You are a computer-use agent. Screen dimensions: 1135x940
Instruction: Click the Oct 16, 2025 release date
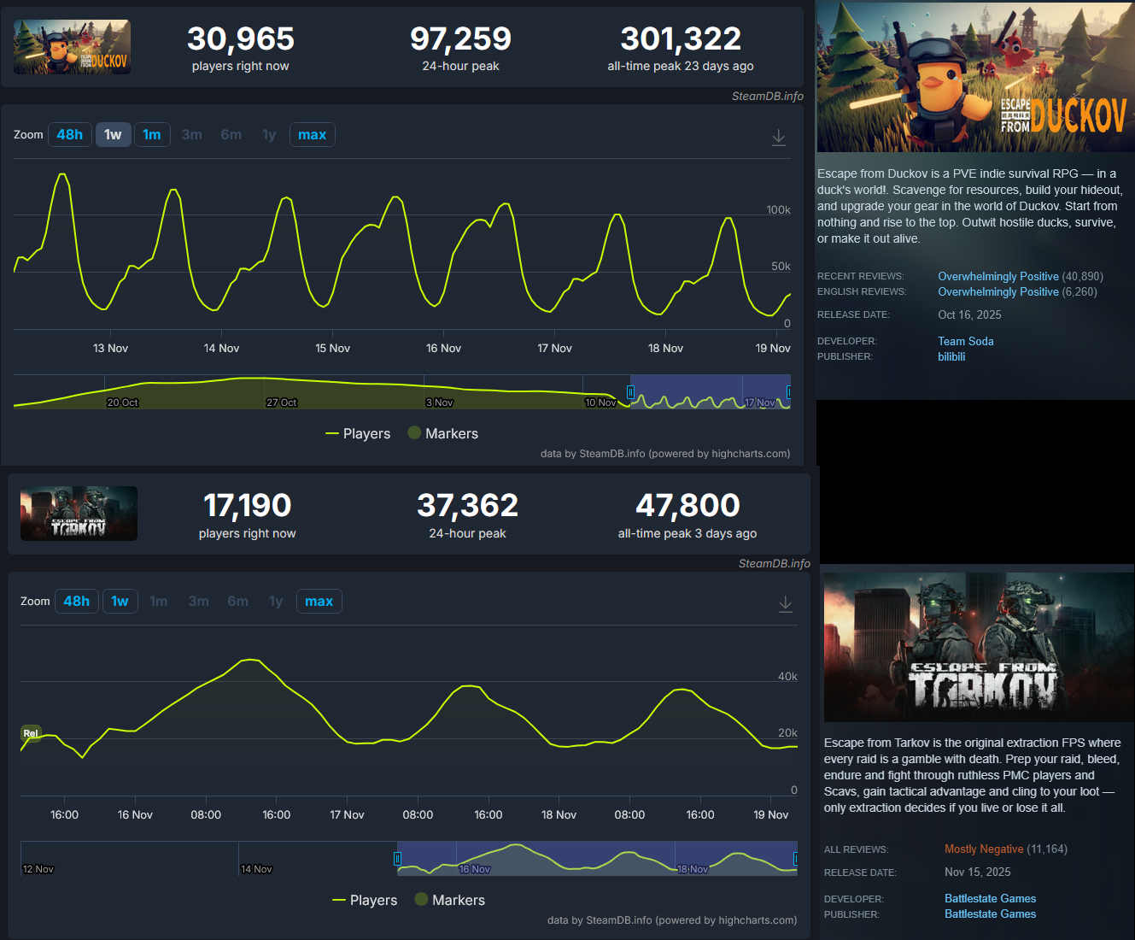[x=970, y=315]
